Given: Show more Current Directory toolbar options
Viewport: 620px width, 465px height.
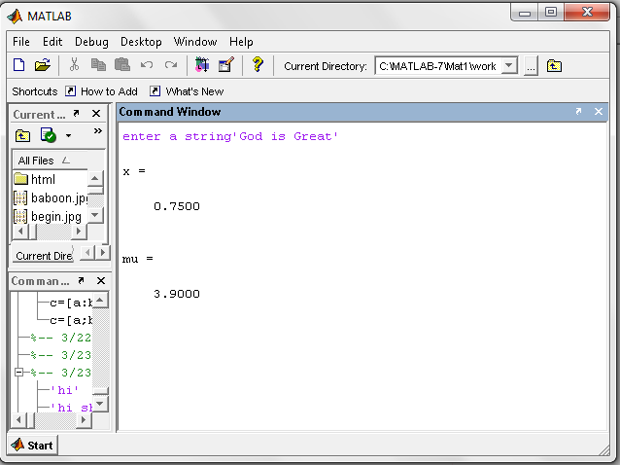Looking at the screenshot, I should click(97, 132).
